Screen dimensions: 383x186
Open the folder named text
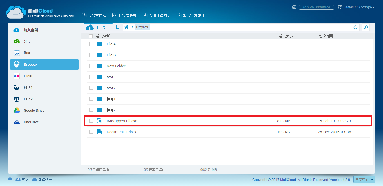(110, 77)
